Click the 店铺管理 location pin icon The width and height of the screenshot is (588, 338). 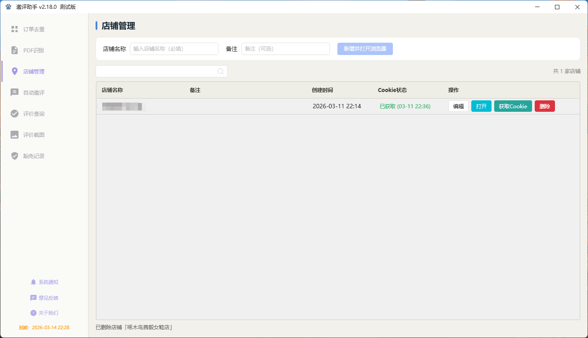pyautogui.click(x=15, y=71)
